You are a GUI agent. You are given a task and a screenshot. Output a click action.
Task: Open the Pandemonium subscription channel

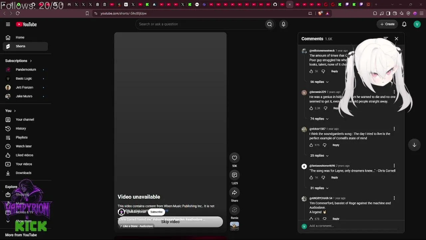(x=25, y=70)
